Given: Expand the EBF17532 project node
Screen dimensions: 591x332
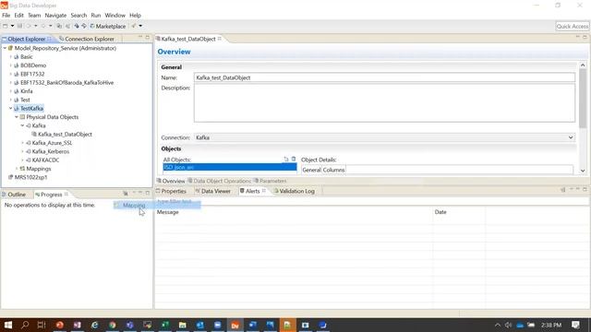Looking at the screenshot, I should pos(11,74).
